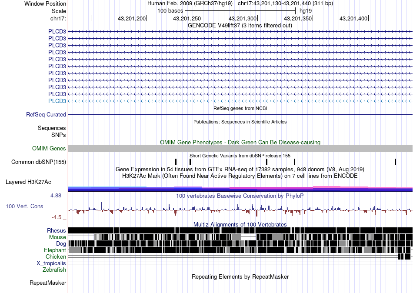Click the Mouse alignment row
Screen dimensions: 413x293
pyautogui.click(x=240, y=237)
